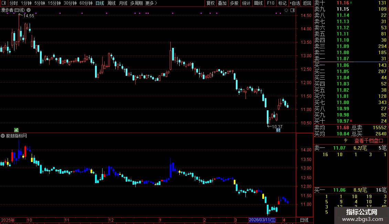The image size is (389, 224).
Task: Click the 买六 price 11.01
Action: click(x=343, y=96)
